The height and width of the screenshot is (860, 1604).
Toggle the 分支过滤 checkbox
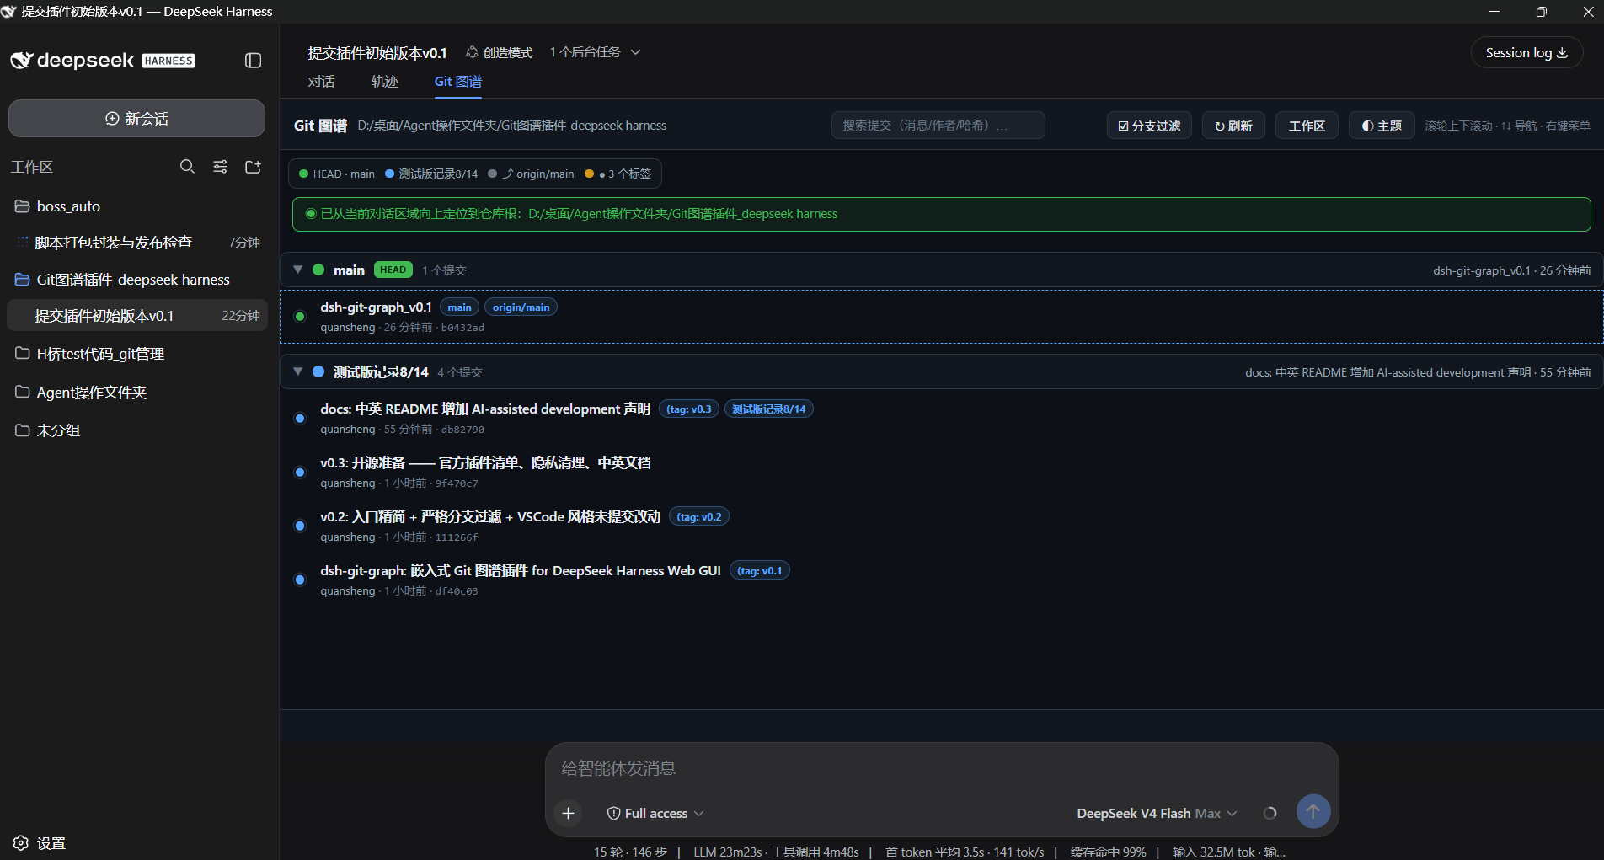click(1149, 126)
